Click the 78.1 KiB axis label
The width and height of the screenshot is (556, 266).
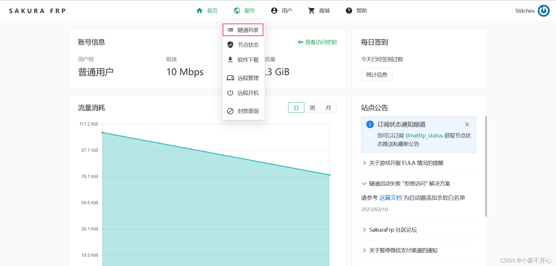(x=90, y=177)
